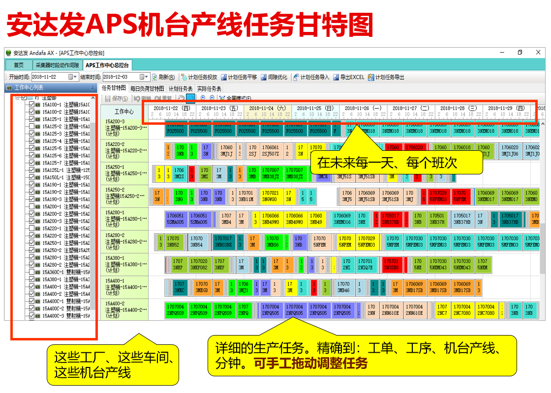
Task: Collapse the 注塑部 tree node
Action: 17,98
